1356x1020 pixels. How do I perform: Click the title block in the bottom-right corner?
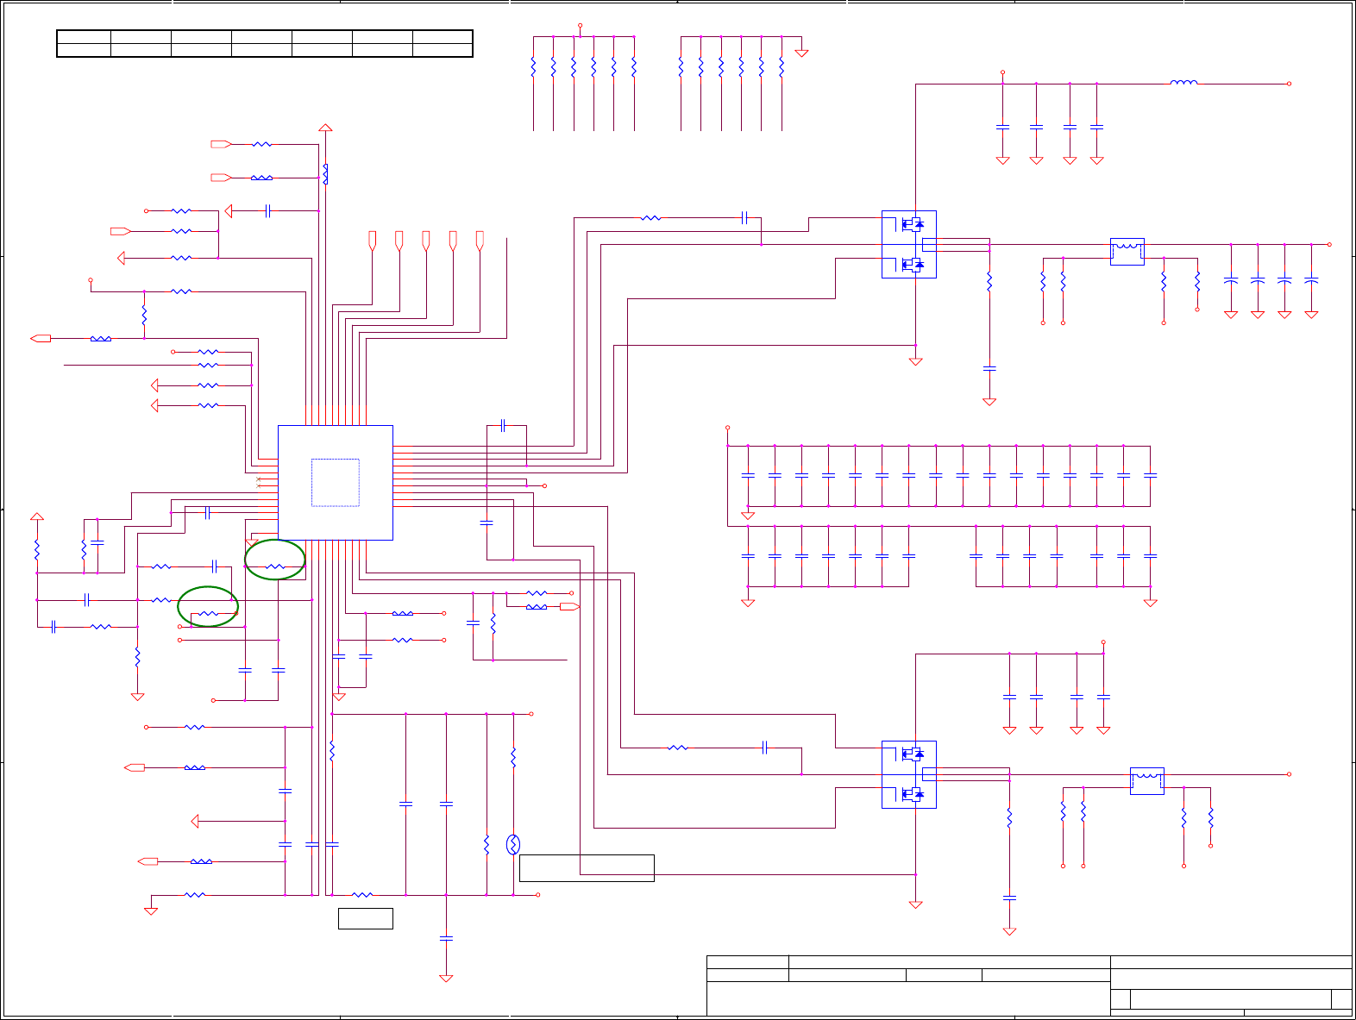[x=1029, y=986]
